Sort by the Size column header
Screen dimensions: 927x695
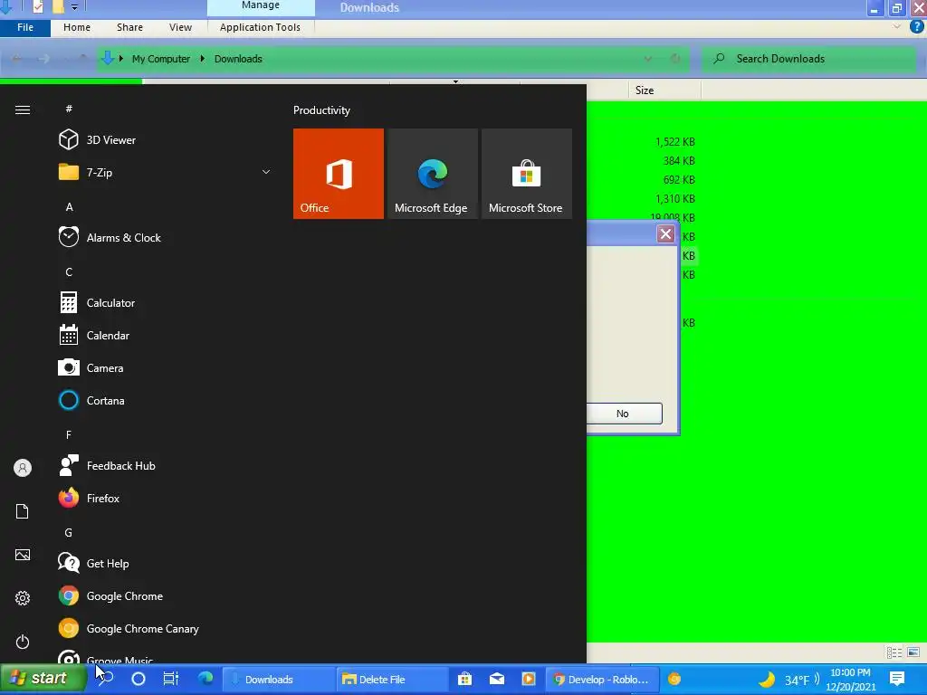[x=664, y=90]
